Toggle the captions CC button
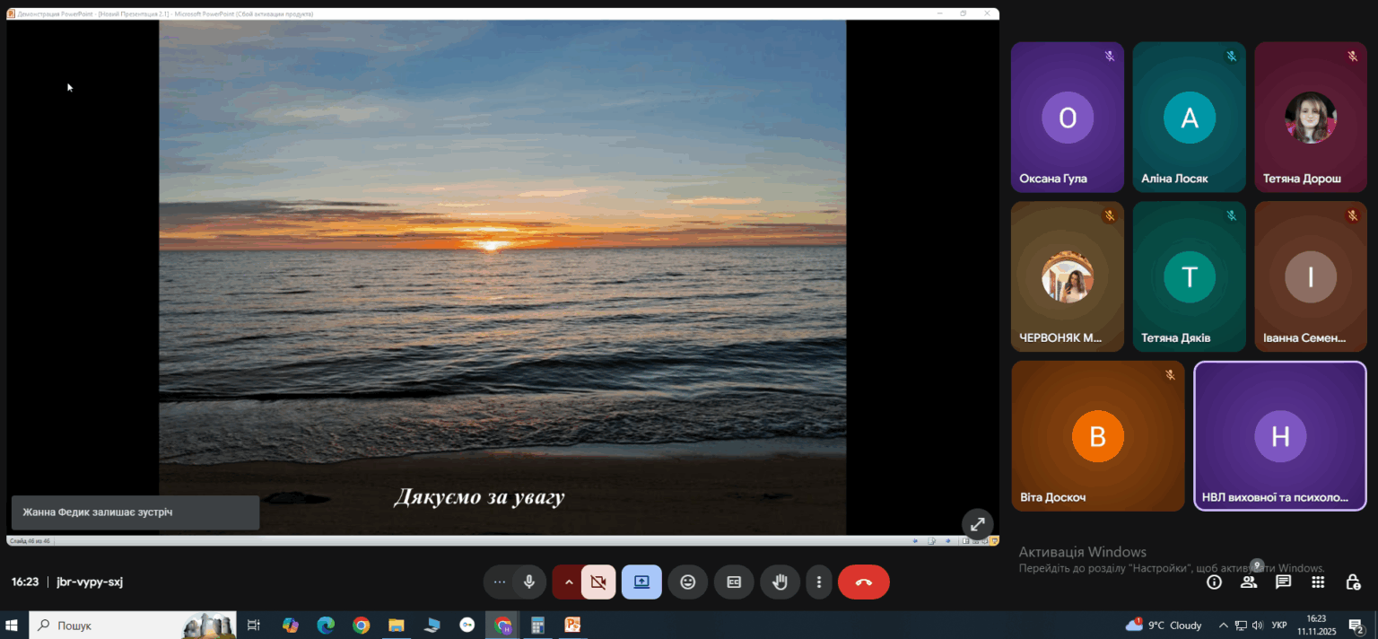The height and width of the screenshot is (639, 1378). click(x=734, y=582)
